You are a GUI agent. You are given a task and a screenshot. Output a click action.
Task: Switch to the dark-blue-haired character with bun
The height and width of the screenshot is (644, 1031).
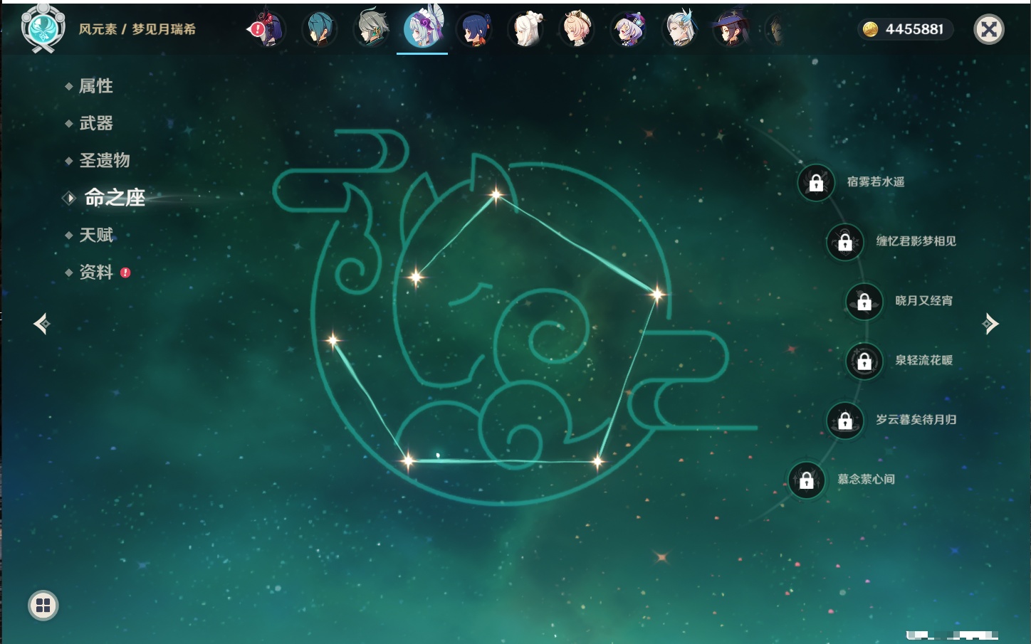click(474, 29)
